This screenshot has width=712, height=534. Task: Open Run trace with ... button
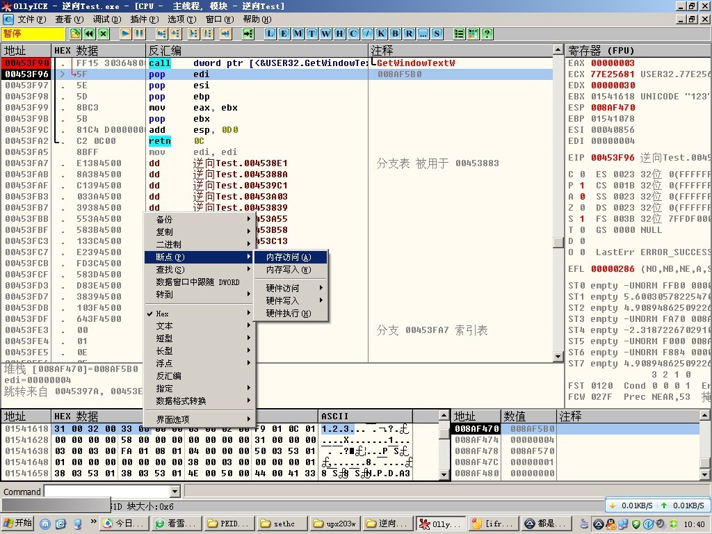423,33
